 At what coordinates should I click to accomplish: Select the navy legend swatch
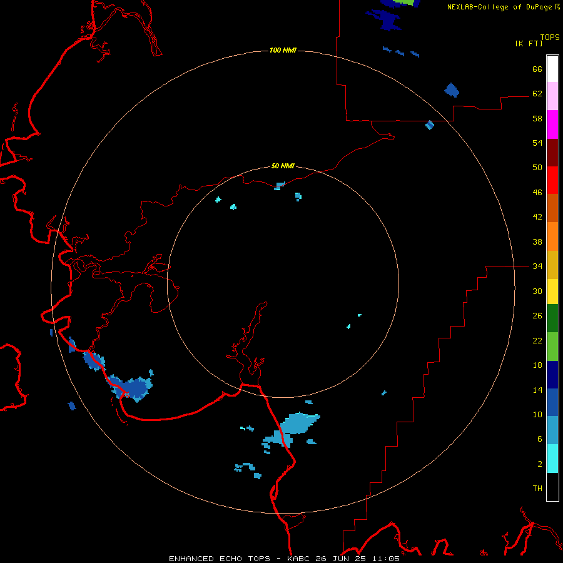click(x=552, y=375)
